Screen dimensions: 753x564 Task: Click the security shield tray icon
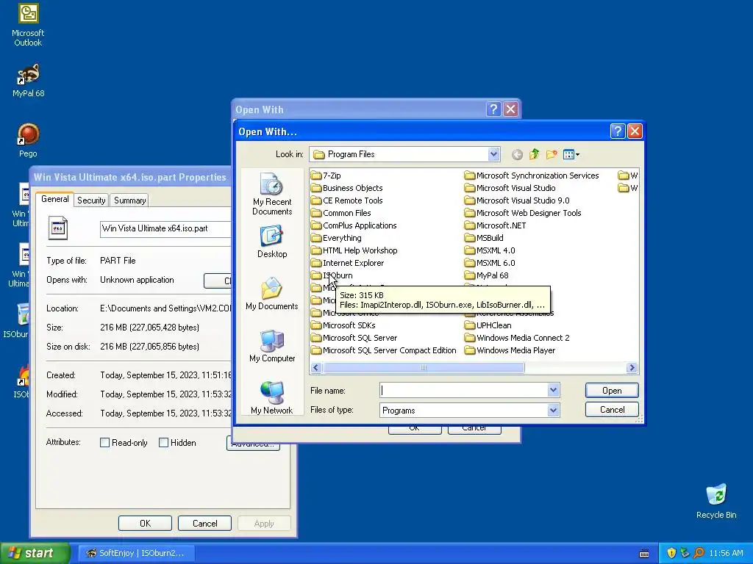(671, 553)
